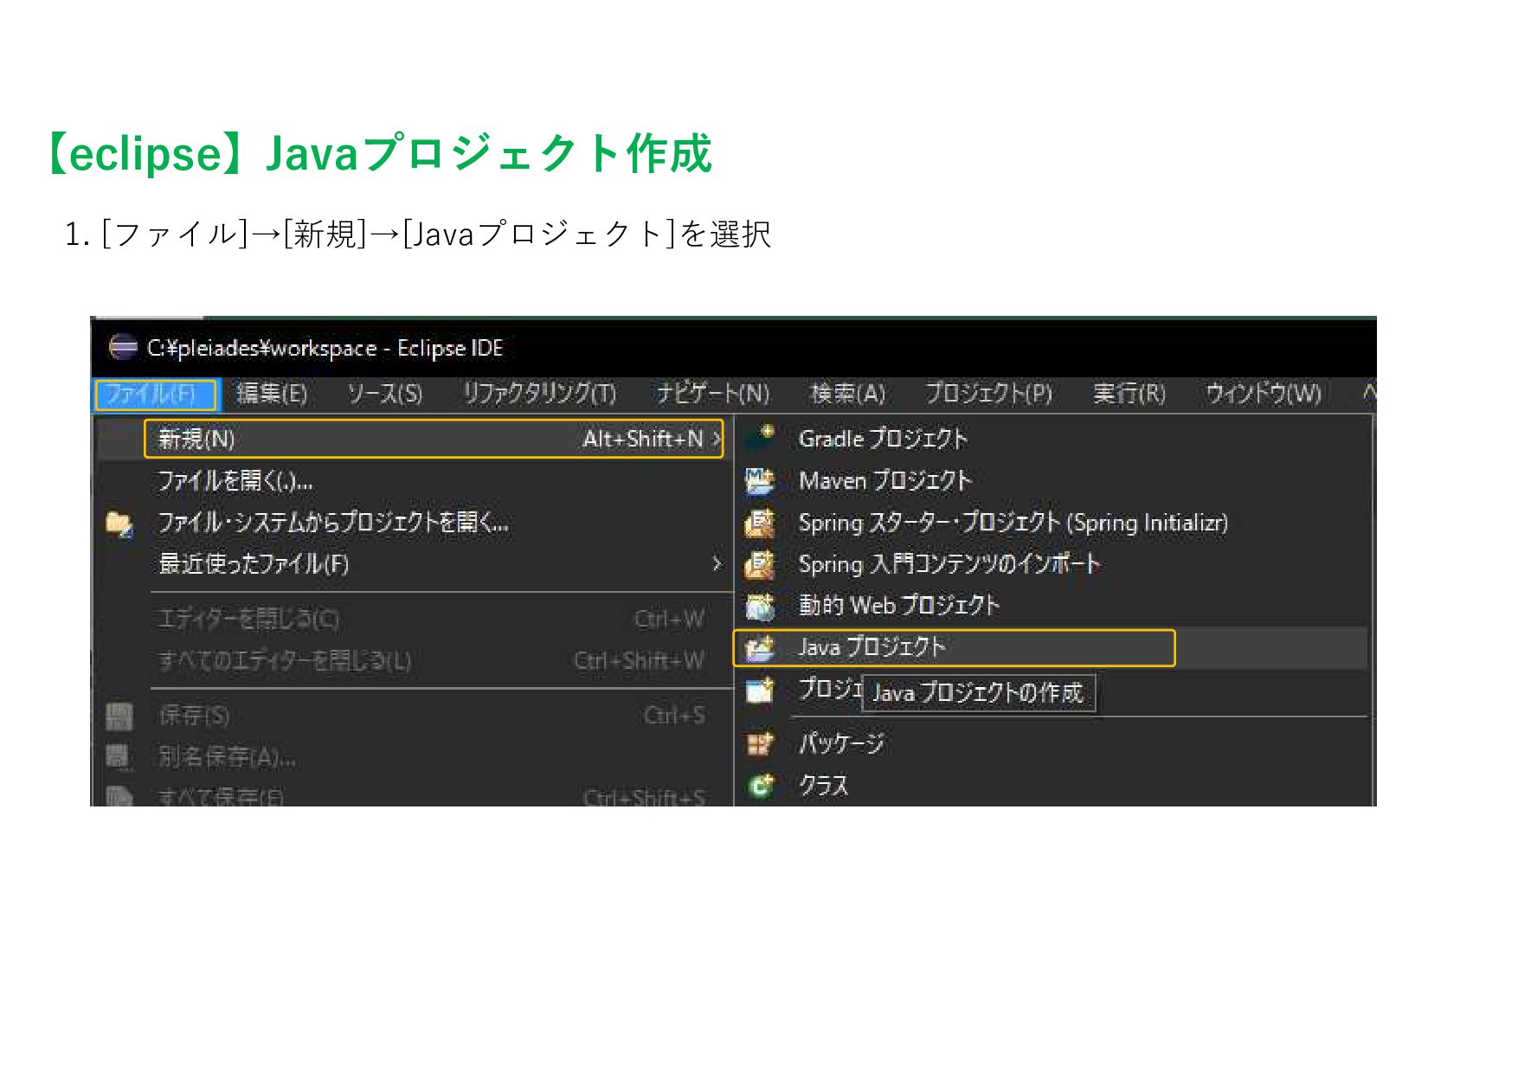Image resolution: width=1518 pixels, height=1073 pixels.
Task: Open the 編集(E) menu
Action: click(x=272, y=395)
